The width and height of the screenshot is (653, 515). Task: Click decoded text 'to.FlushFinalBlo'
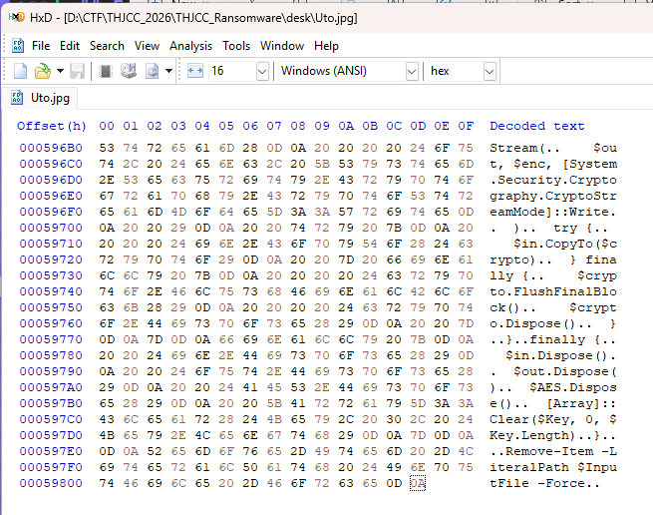pos(553,291)
